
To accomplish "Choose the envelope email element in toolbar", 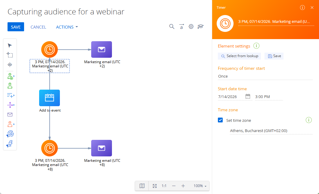I will click(x=10, y=115).
